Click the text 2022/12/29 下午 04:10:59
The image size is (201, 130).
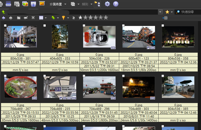pyautogui.click(x=60, y=62)
